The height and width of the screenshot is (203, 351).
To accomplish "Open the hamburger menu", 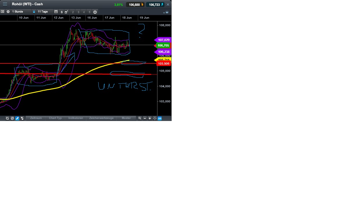I will [5, 4].
